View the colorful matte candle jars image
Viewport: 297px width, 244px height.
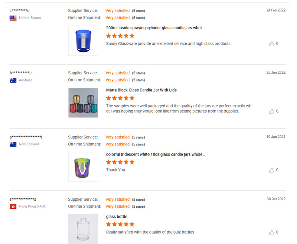(x=83, y=103)
